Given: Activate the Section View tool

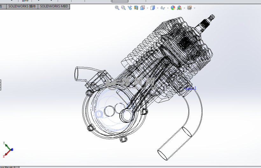Looking at the screenshot, I should [x=136, y=8].
